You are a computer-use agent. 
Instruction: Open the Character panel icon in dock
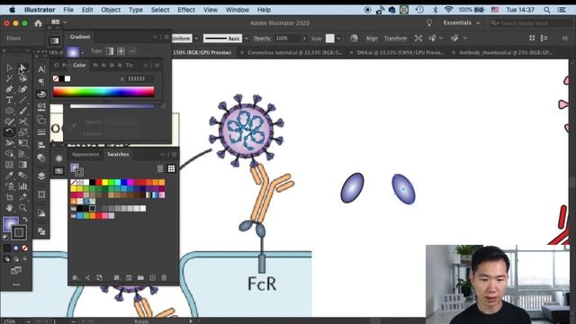[41, 69]
